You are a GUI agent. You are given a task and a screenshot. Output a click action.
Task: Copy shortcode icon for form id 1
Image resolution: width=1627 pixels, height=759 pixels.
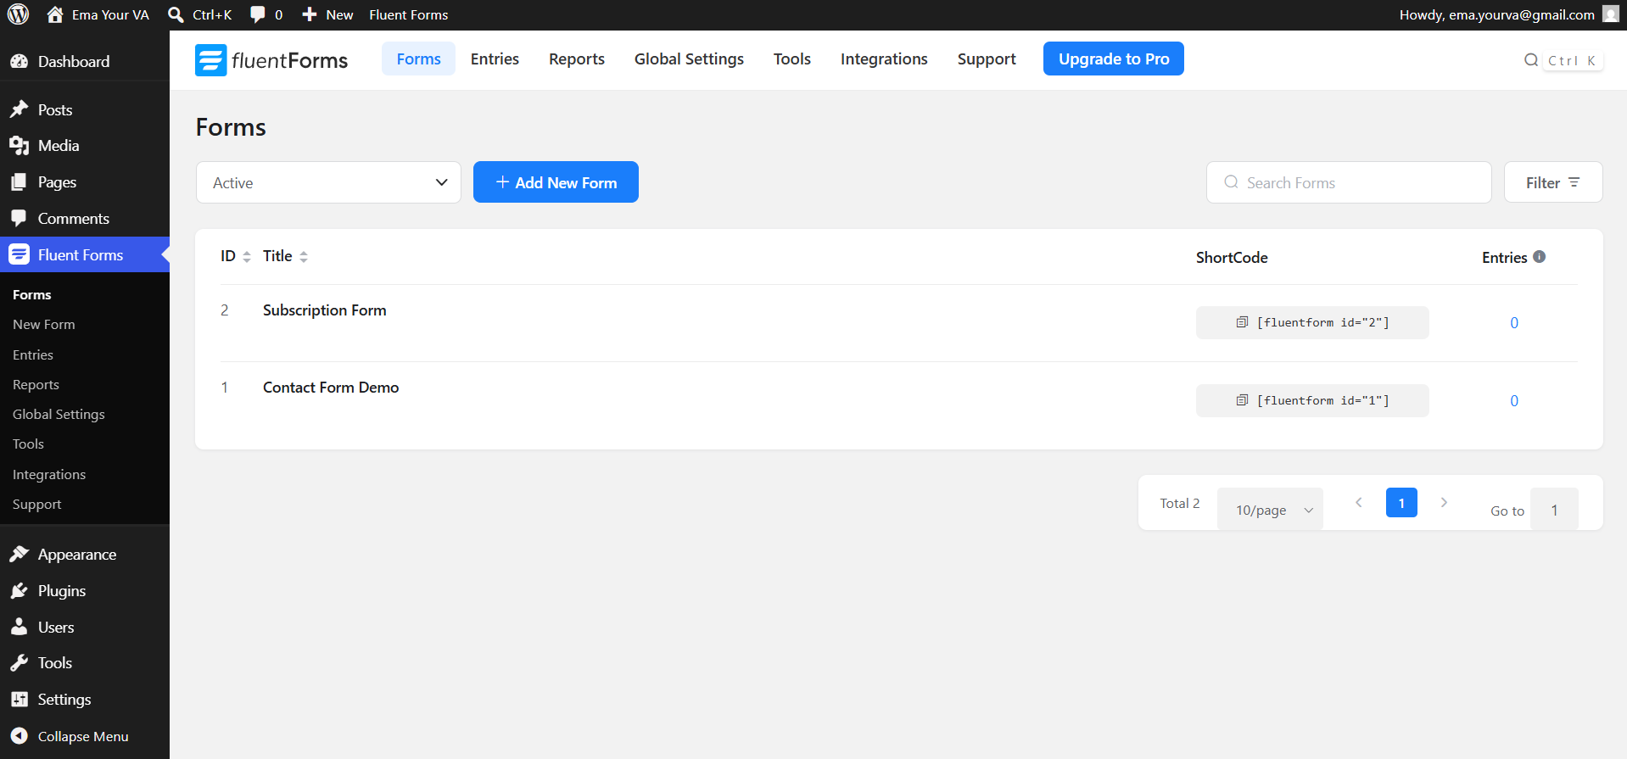[1242, 400]
